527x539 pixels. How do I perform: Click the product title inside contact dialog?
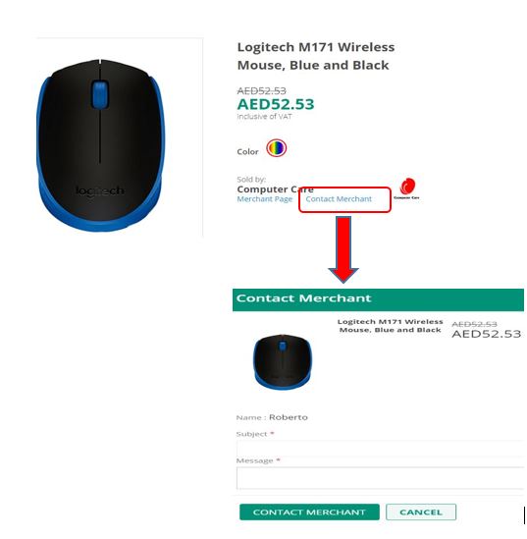pyautogui.click(x=391, y=326)
